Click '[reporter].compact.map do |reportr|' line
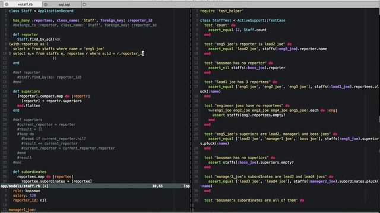 (x=53, y=96)
